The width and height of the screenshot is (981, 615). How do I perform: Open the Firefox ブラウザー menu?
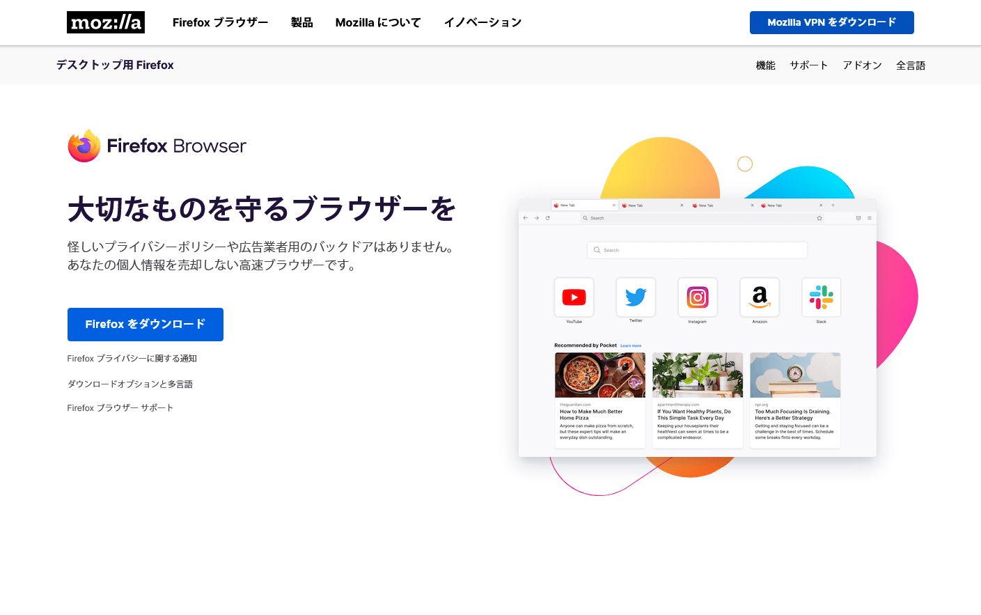[x=220, y=22]
